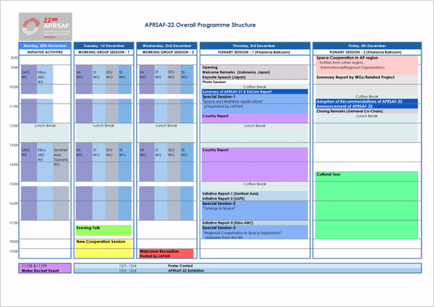Click the '(Organized by LAPAN)' note
Image resolution: width=434 pixels, height=307 pixels.
[x=224, y=106]
